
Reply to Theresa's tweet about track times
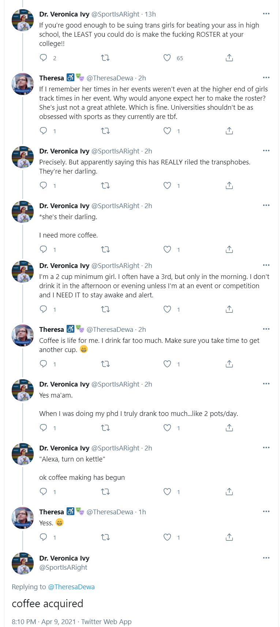[43, 131]
